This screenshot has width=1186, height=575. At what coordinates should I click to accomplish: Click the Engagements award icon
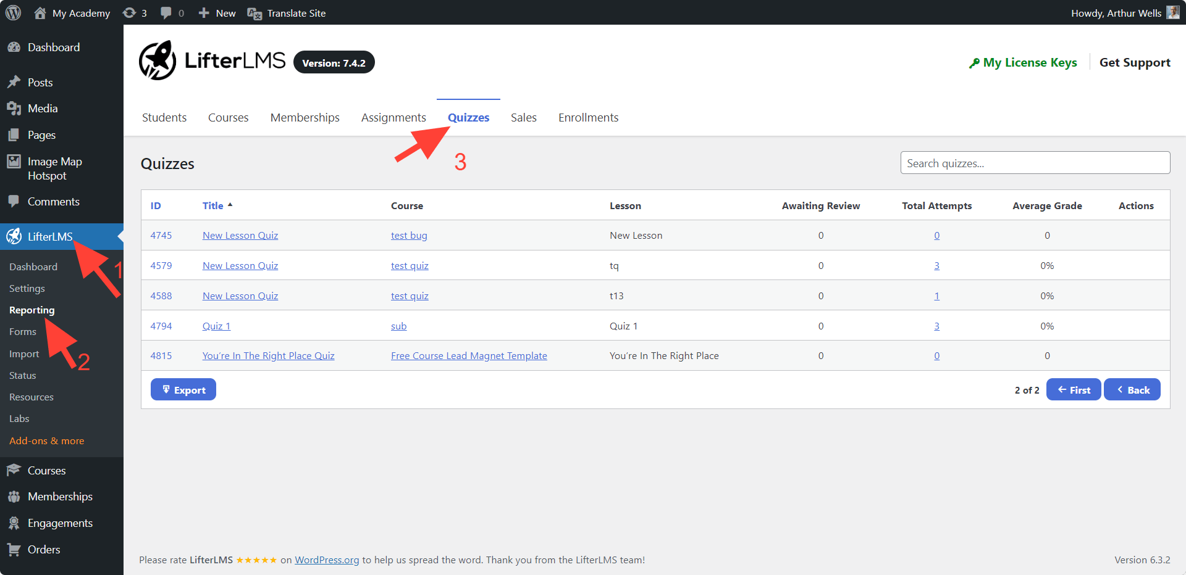14,523
